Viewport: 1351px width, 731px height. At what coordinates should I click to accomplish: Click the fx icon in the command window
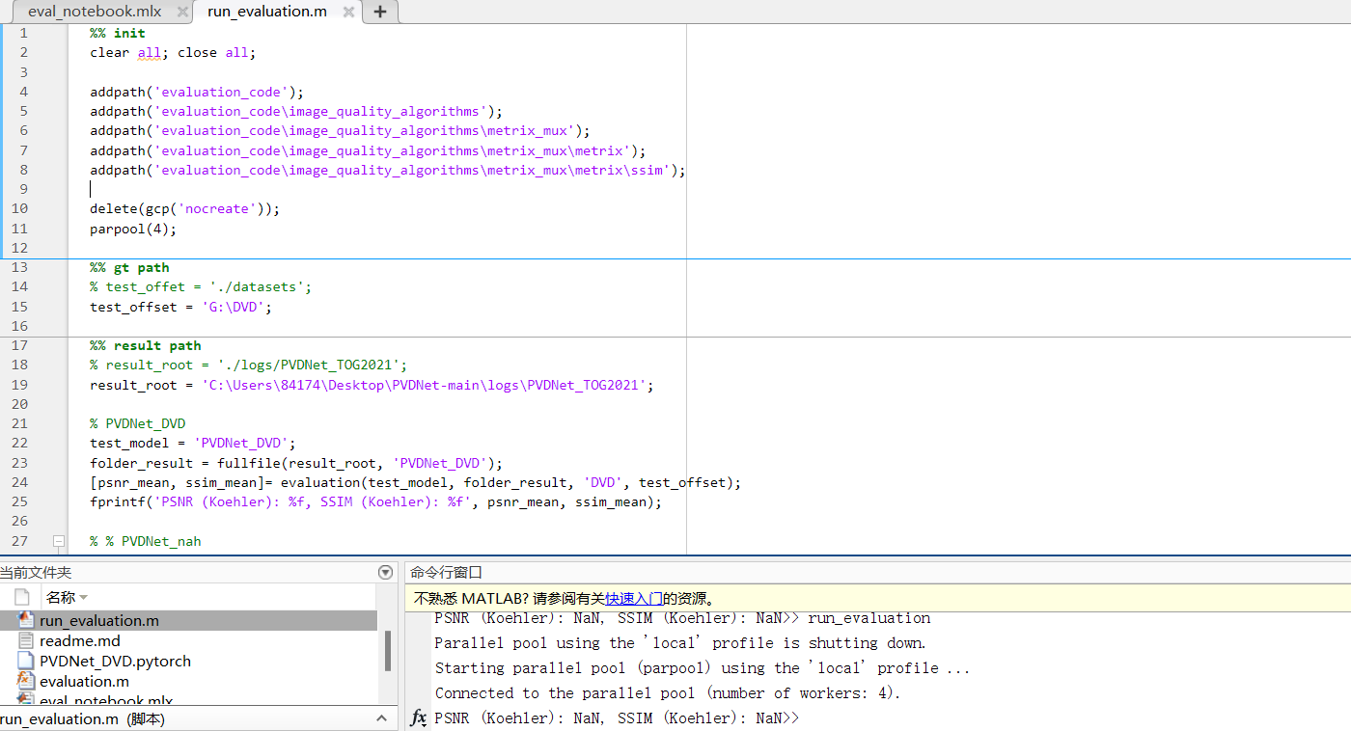pyautogui.click(x=418, y=717)
